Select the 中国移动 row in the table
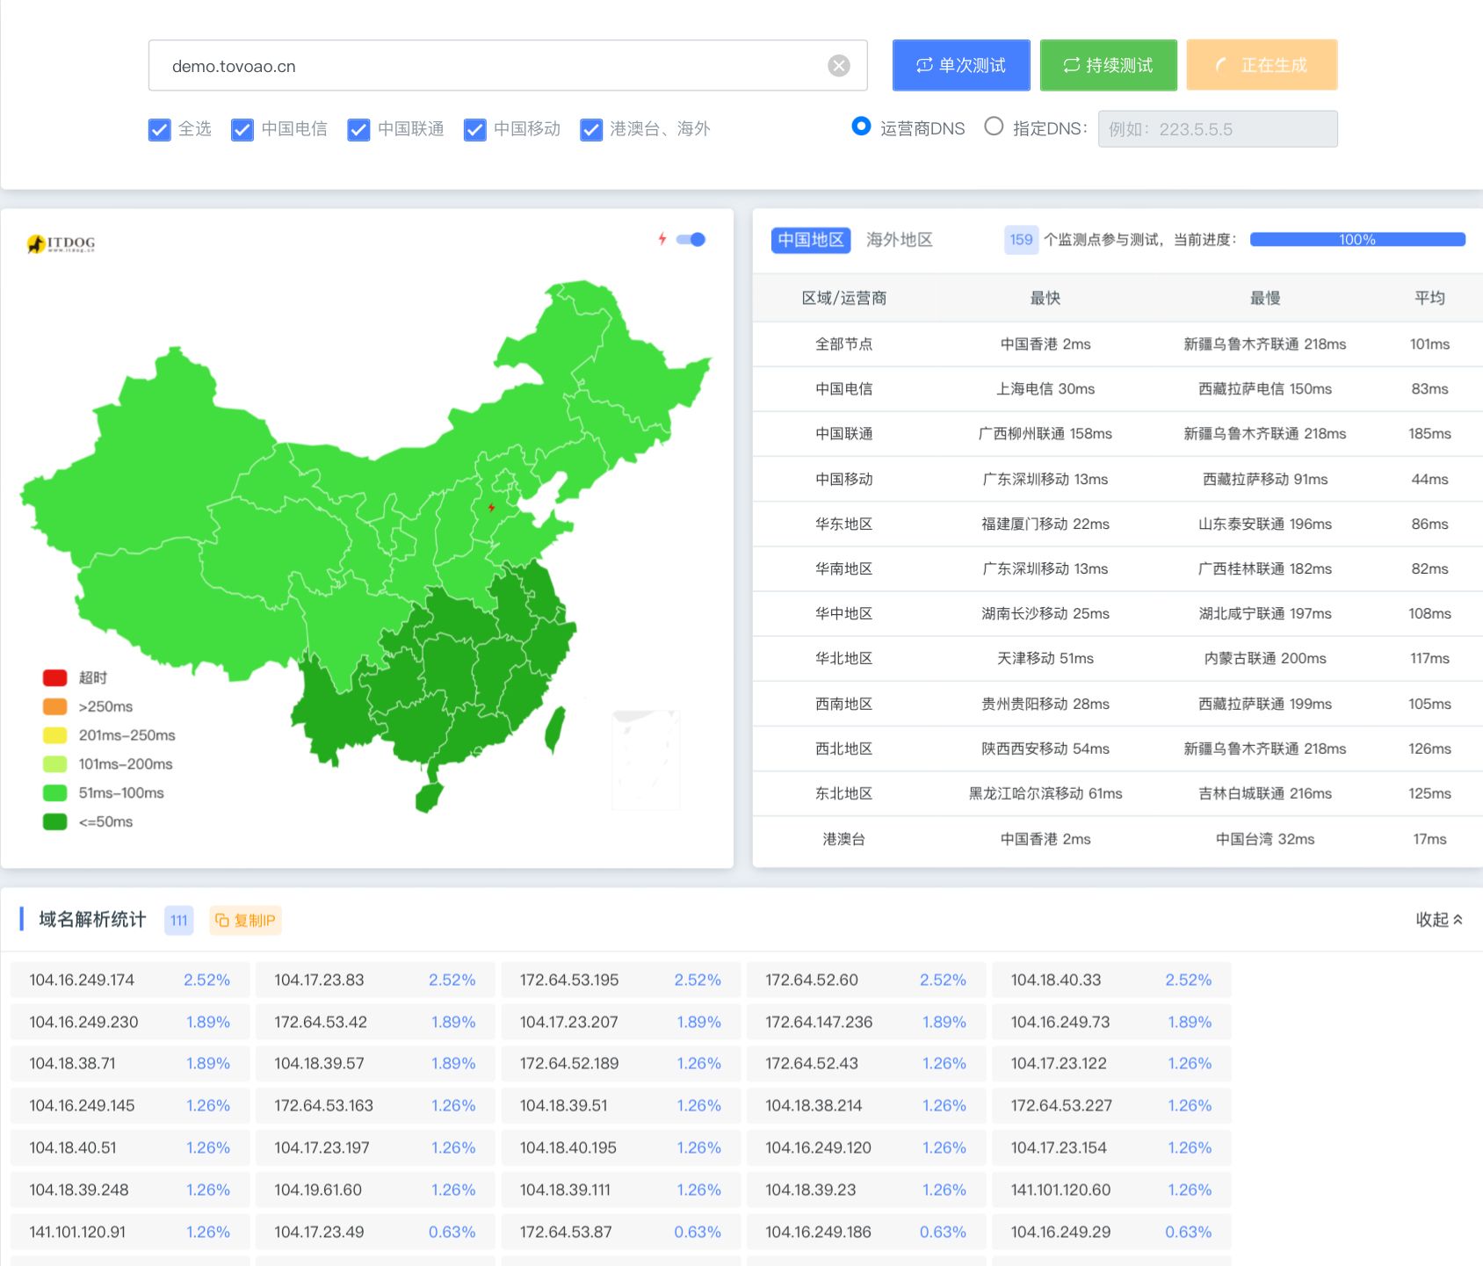Screen dimensions: 1483x1266 pyautogui.click(x=1118, y=479)
